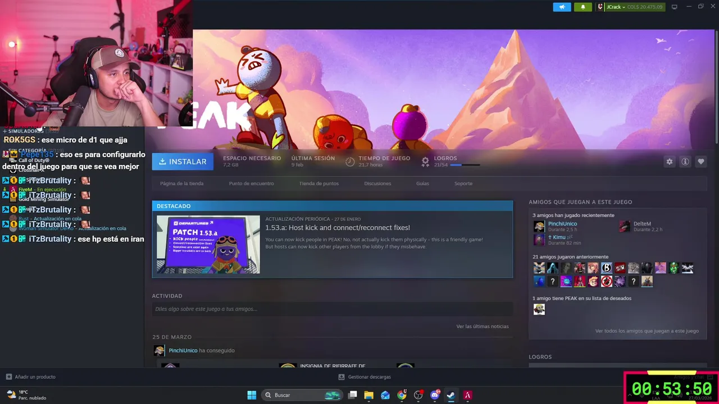
Task: Add PEAK to favorites with heart icon
Action: point(701,162)
